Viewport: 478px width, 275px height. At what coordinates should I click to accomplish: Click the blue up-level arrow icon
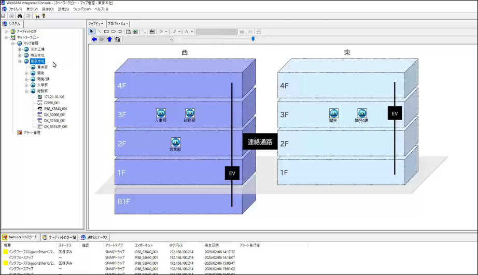point(109,39)
